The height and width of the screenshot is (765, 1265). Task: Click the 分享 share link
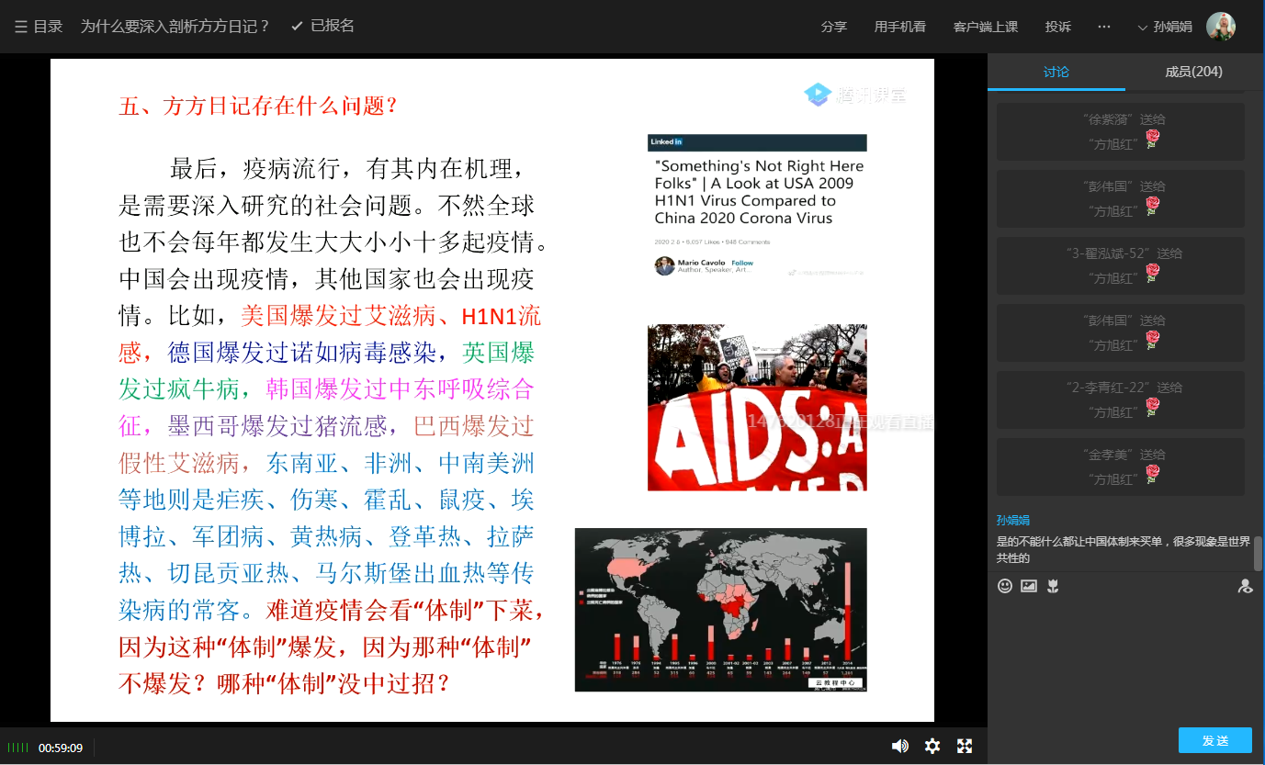click(x=834, y=27)
